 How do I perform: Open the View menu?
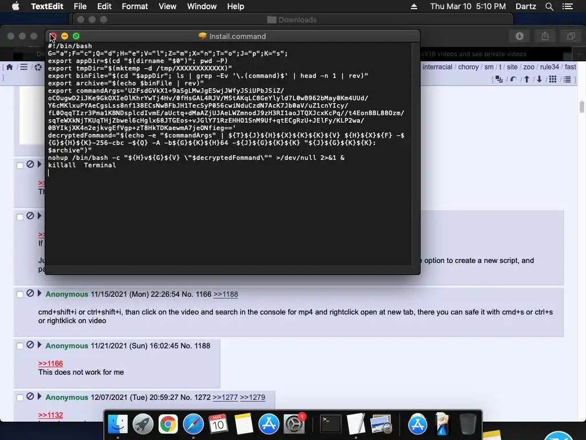pos(168,6)
